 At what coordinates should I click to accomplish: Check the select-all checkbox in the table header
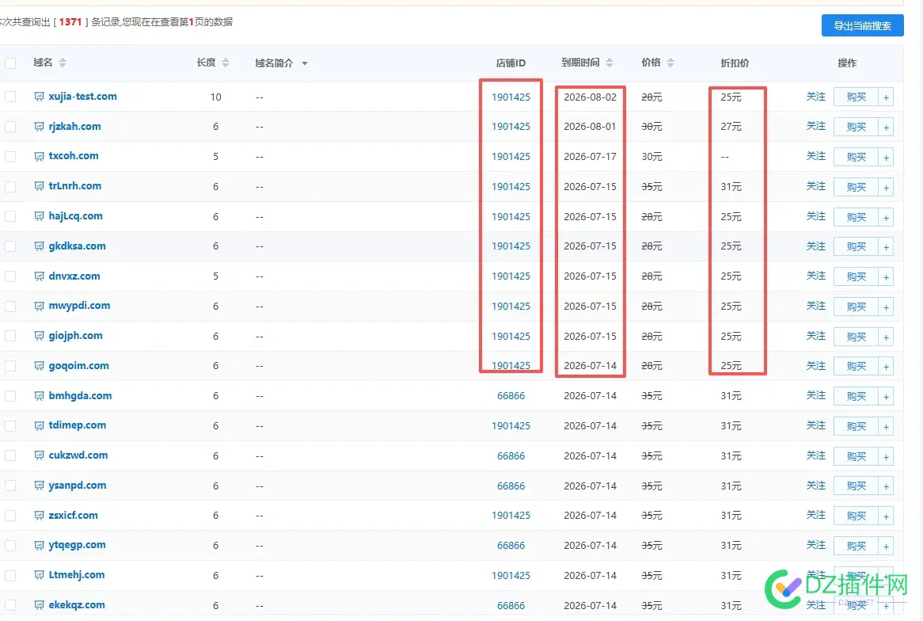(10, 63)
